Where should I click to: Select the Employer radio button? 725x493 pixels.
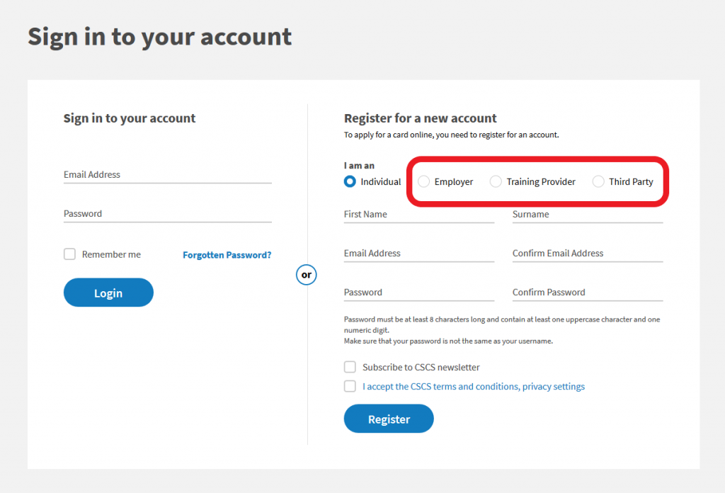(x=423, y=181)
